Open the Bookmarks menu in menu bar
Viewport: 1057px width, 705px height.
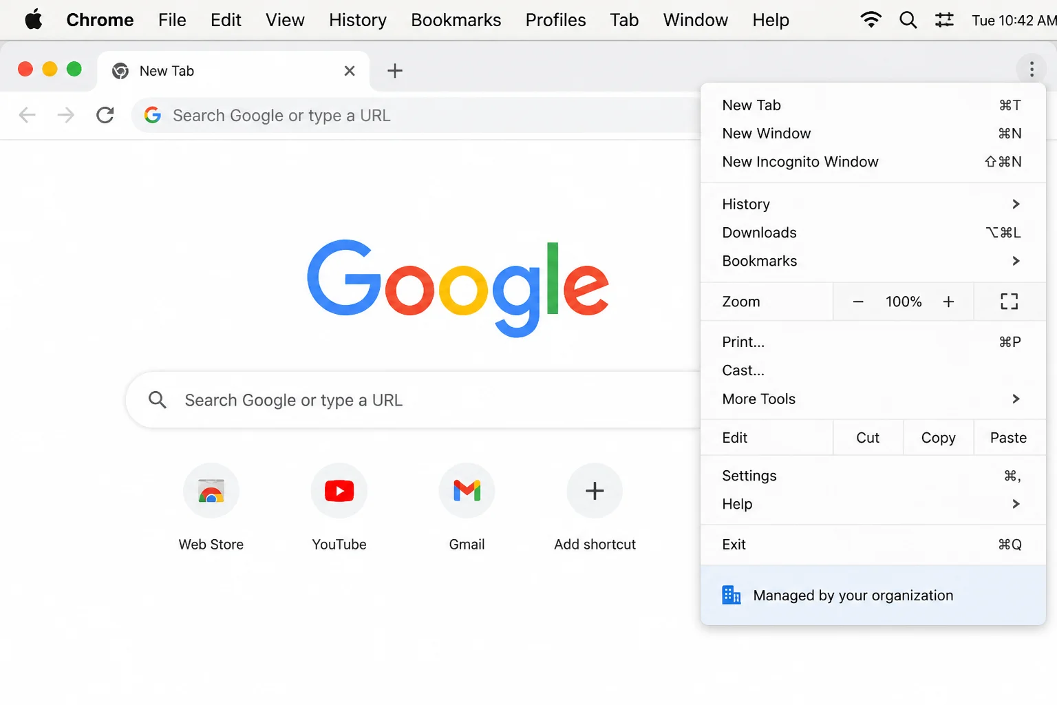click(x=456, y=20)
